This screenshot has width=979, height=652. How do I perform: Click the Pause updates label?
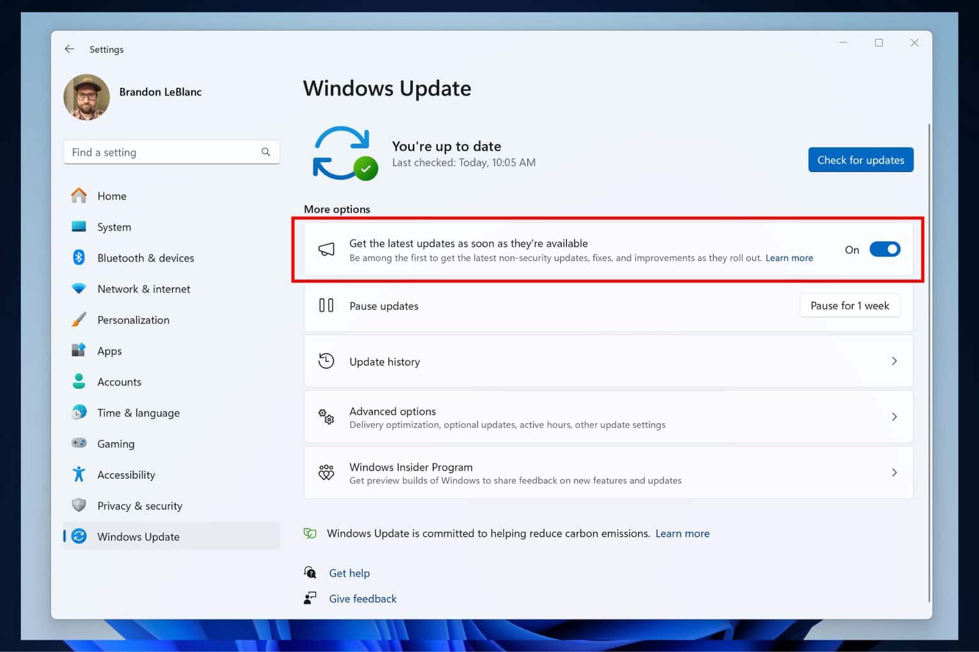click(x=384, y=306)
